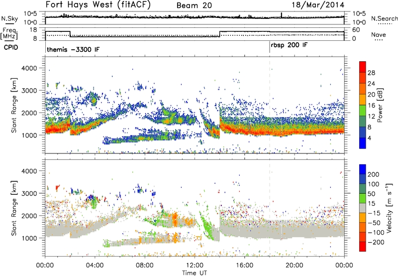This screenshot has width=398, height=276.
Task: Click the 'CPID' row label
Action: pos(11,47)
